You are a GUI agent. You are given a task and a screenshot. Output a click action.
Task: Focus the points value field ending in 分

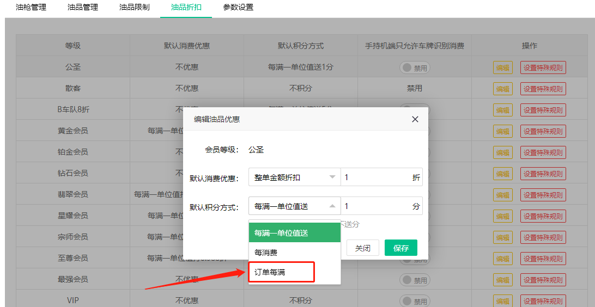tap(375, 206)
